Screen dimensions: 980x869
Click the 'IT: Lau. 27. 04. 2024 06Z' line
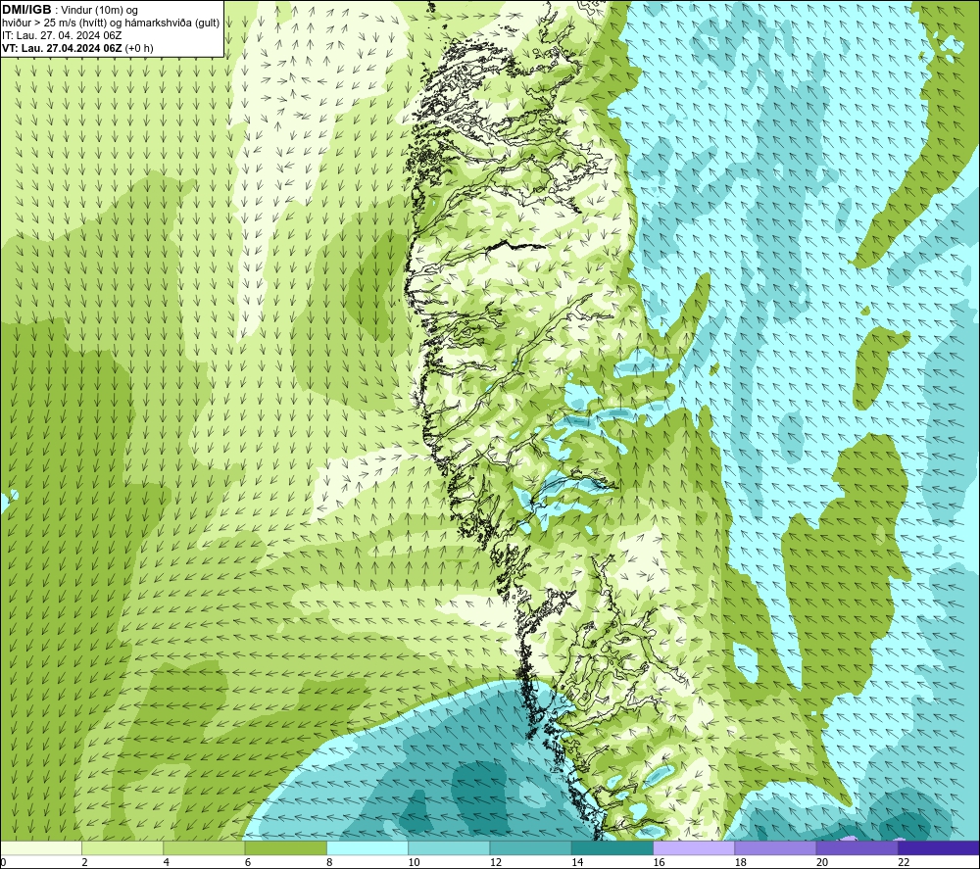point(62,35)
